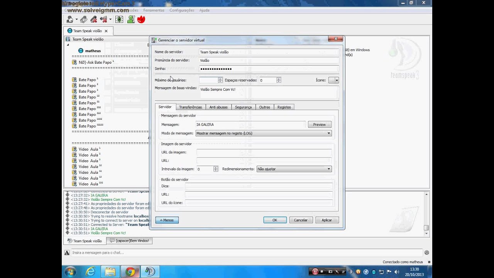Open Google Chrome from the taskbar

click(x=130, y=272)
